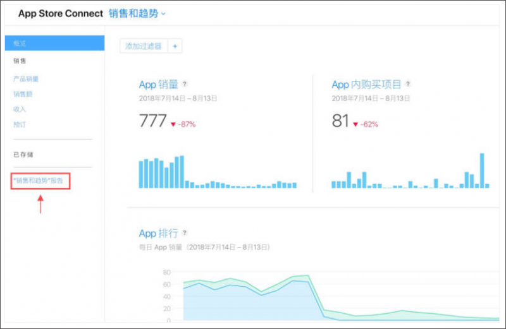Click the red down arrow beside -62%
Screen dimensions: 506x329
point(355,124)
